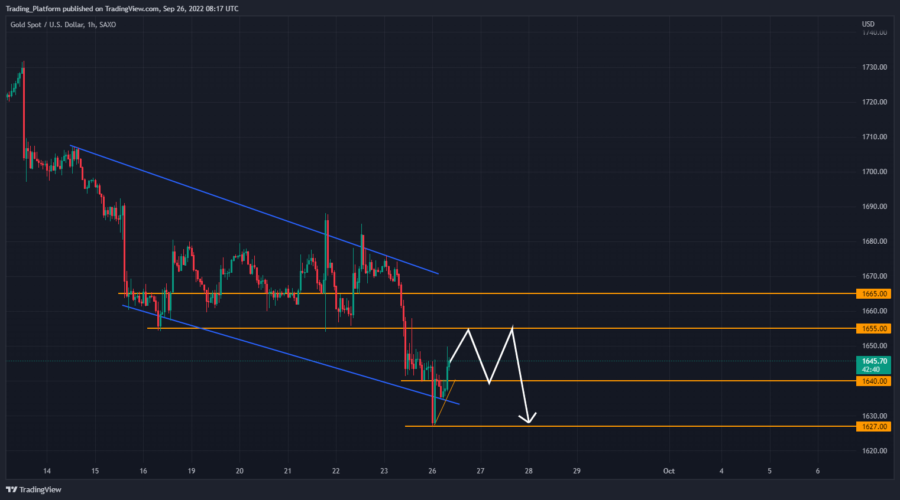Click the 1700.00 price axis value
The image size is (900, 500).
[x=874, y=172]
